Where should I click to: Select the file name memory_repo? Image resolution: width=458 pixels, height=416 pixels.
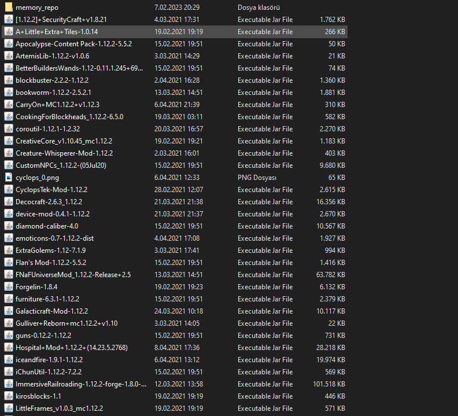coord(37,8)
